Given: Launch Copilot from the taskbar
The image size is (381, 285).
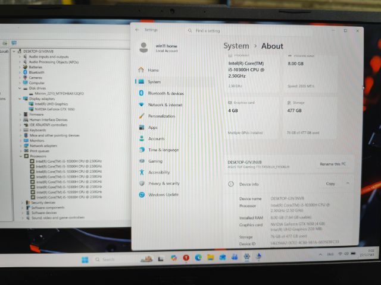Looking at the screenshot, I should (x=174, y=258).
